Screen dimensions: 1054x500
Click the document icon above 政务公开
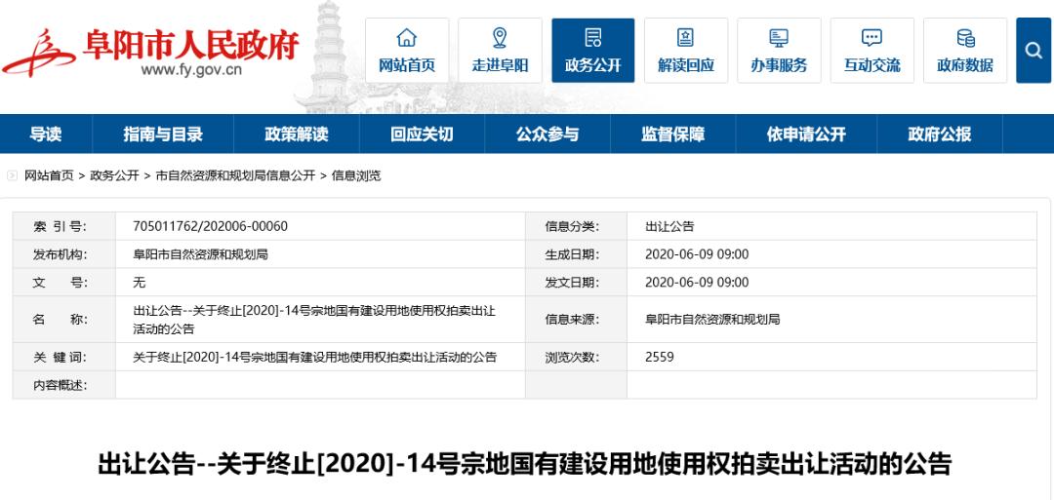pos(593,38)
